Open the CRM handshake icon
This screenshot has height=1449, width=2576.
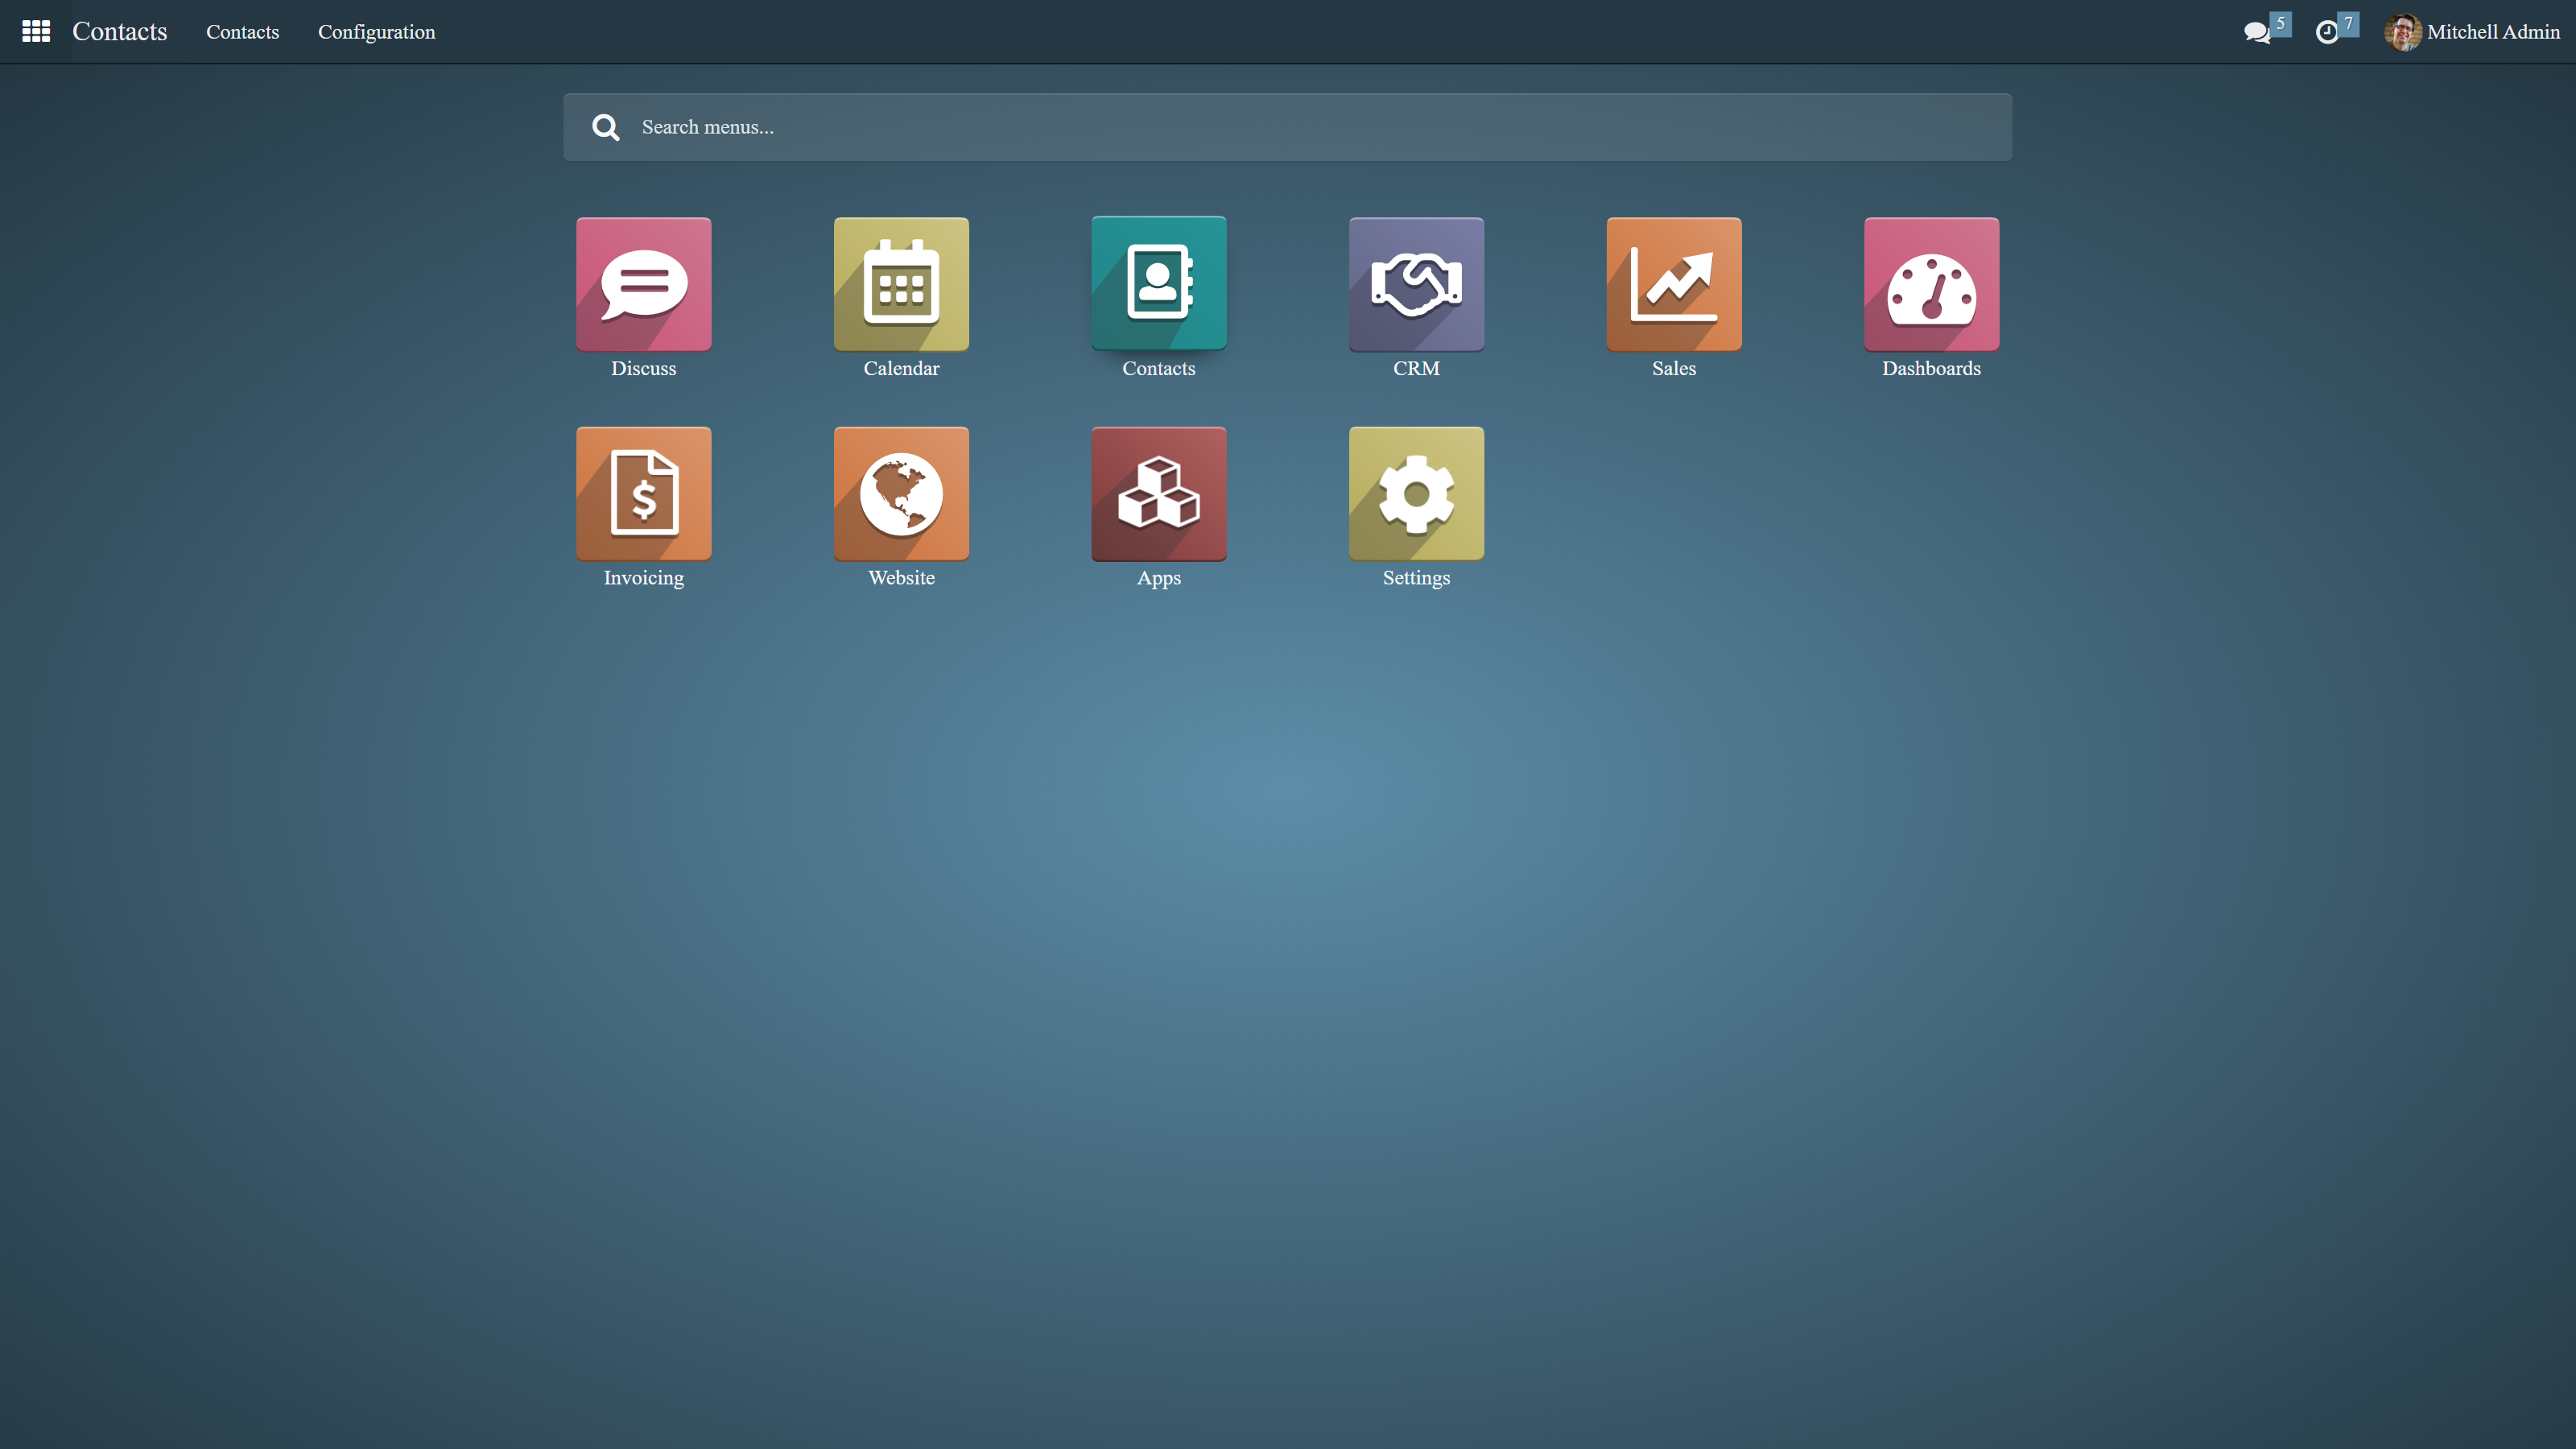[x=1416, y=285]
